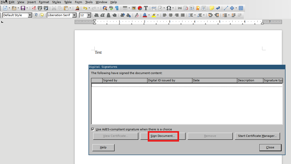Click Export as PDF icon

coord(34,8)
